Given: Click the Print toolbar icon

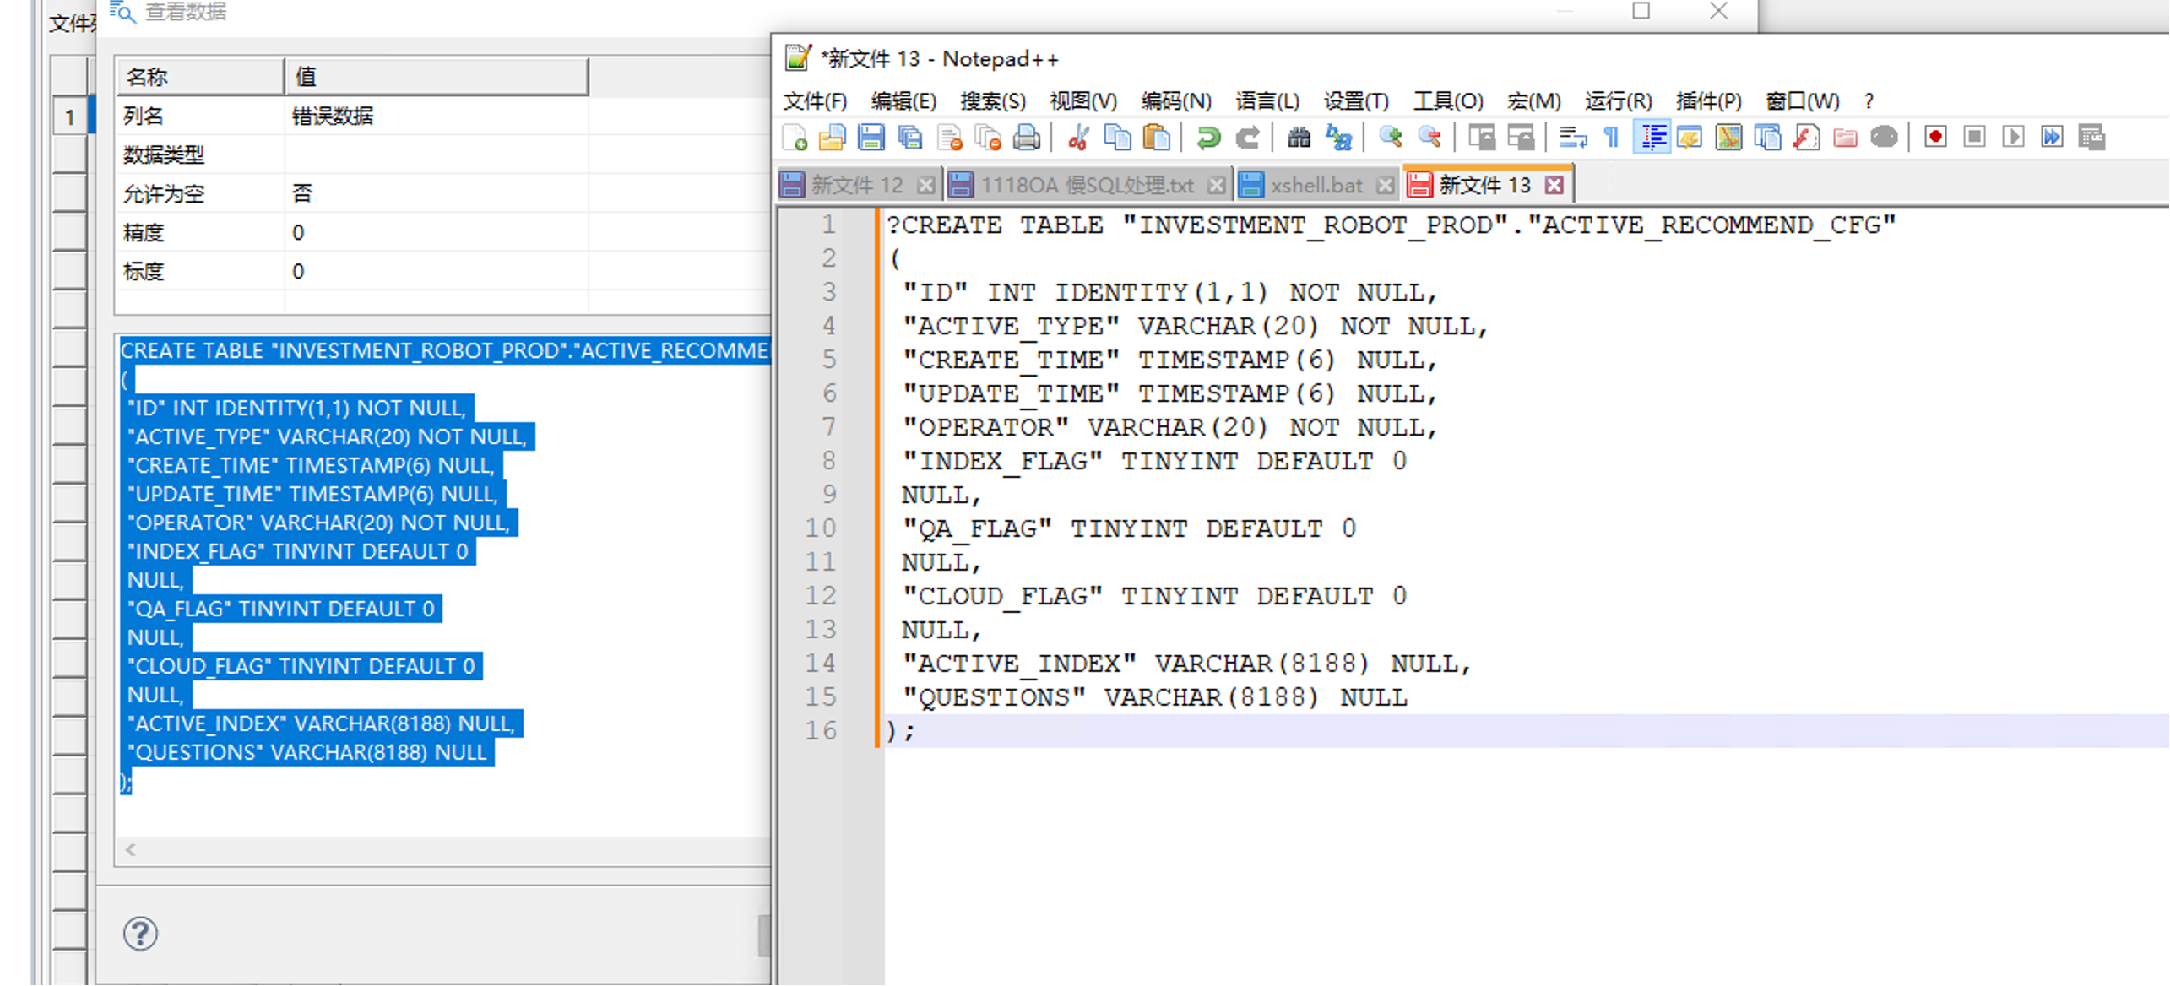Looking at the screenshot, I should [x=1026, y=138].
